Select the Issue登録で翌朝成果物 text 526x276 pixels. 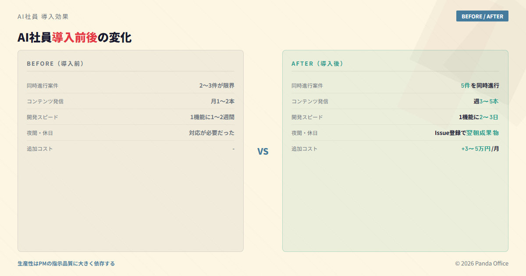click(466, 133)
